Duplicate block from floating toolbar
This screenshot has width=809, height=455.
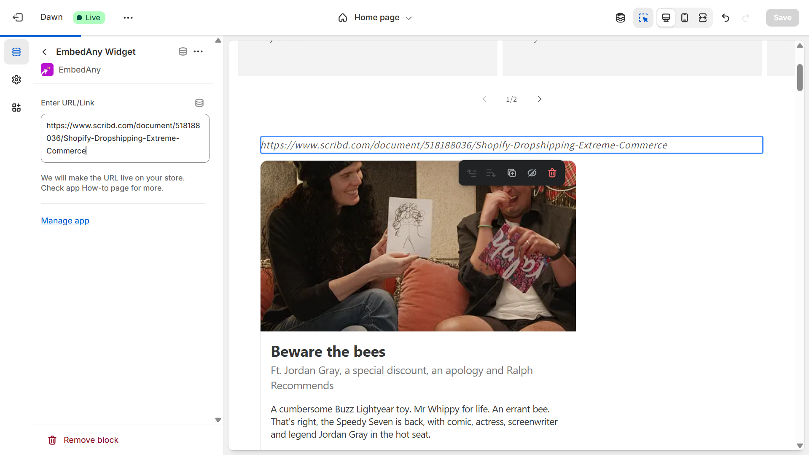(x=511, y=173)
